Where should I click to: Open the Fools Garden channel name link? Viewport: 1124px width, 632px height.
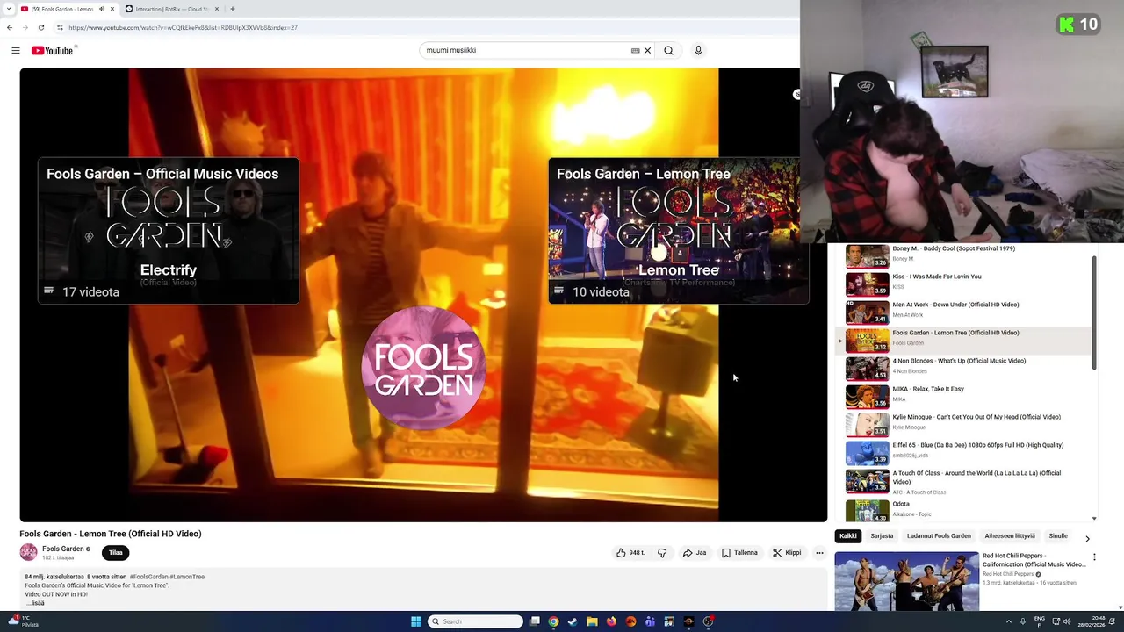63,549
